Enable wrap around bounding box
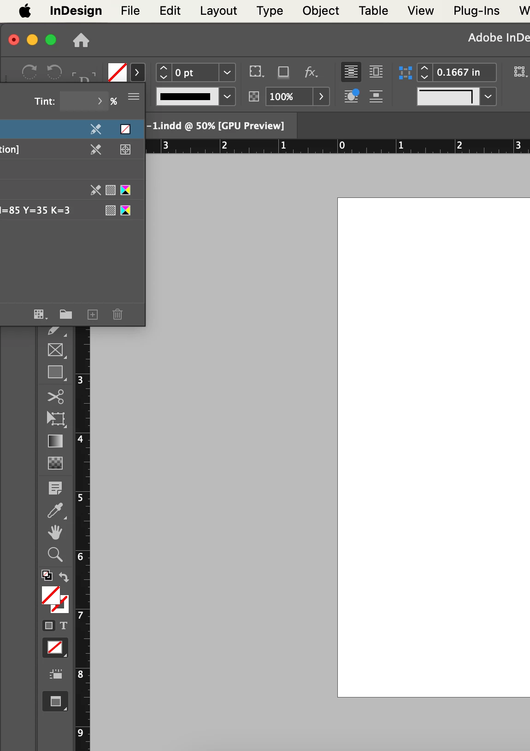This screenshot has width=530, height=751. 376,72
